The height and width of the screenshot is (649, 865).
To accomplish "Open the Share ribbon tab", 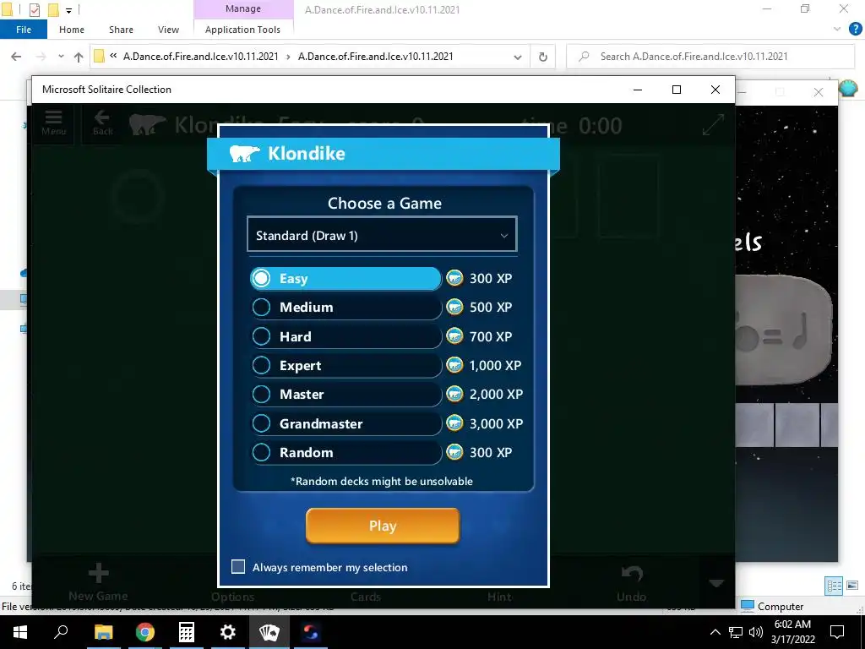I will point(121,30).
